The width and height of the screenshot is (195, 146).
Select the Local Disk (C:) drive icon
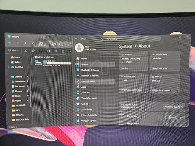[x=38, y=63]
